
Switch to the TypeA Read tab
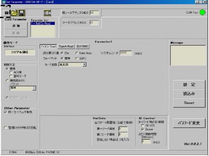(x=66, y=46)
